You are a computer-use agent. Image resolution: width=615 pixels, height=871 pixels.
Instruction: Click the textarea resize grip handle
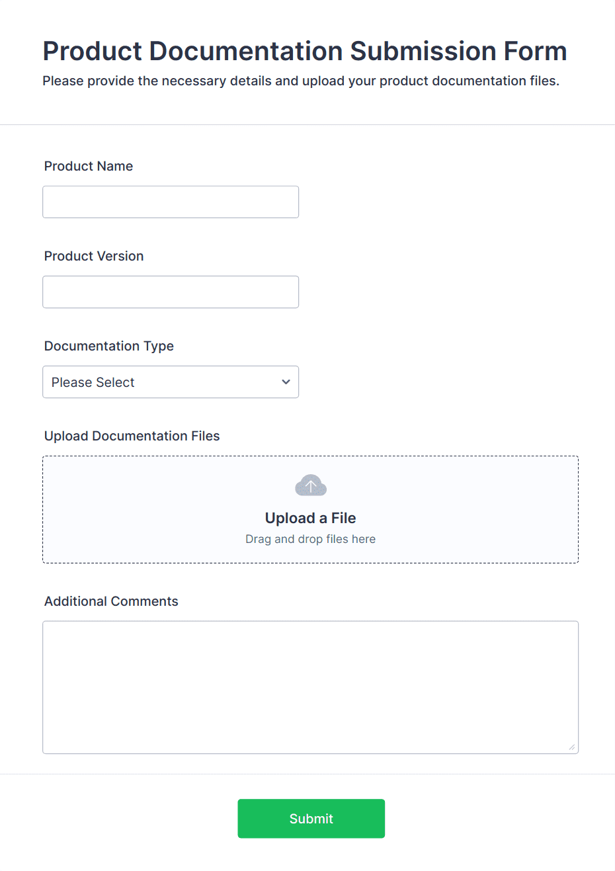tap(571, 747)
